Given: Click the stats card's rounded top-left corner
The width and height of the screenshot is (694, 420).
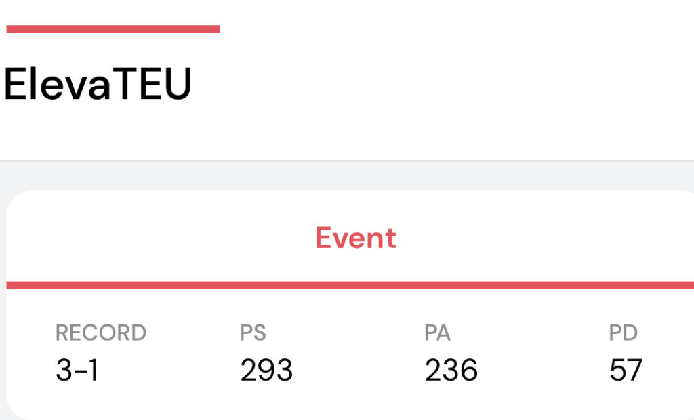Looking at the screenshot, I should [18, 203].
